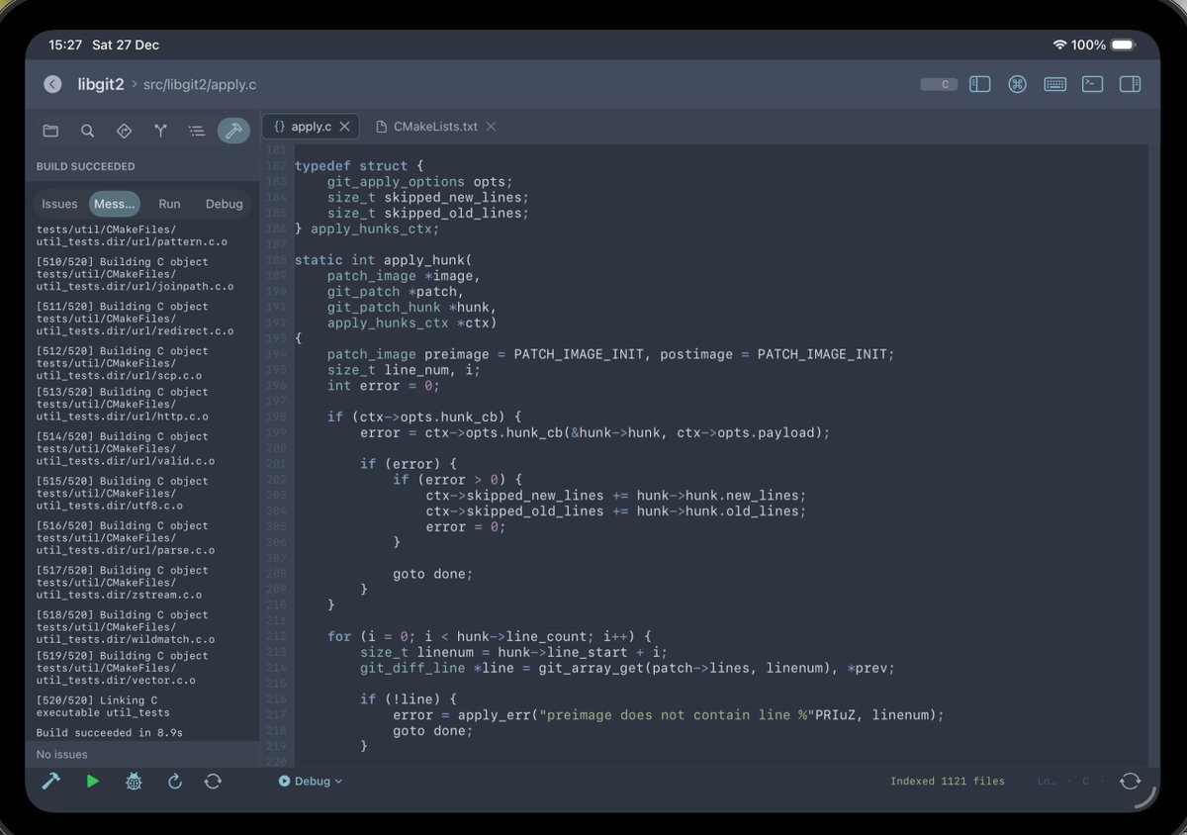Click the static int apply_hunk( line
This screenshot has width=1187, height=835.
pos(384,260)
